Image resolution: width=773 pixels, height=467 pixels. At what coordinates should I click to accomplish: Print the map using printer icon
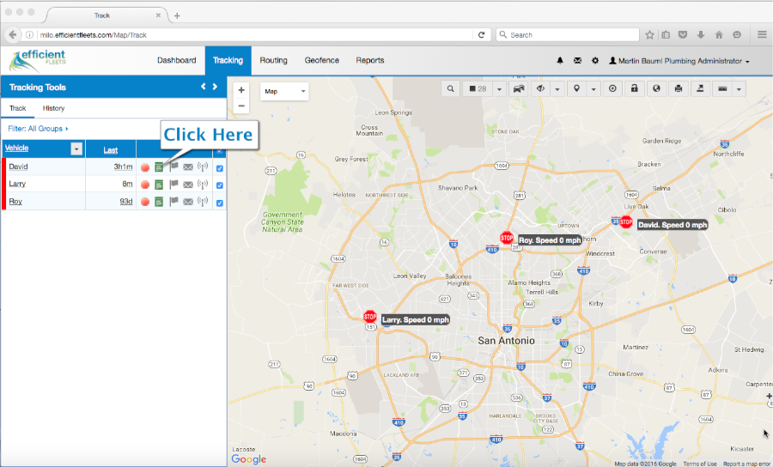pyautogui.click(x=679, y=89)
